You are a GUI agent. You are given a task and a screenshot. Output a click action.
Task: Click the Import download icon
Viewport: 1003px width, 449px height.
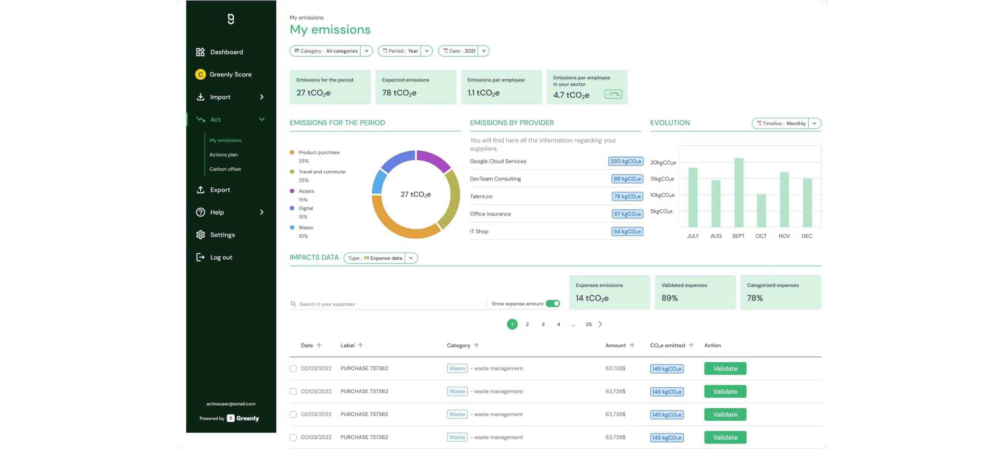(x=200, y=97)
